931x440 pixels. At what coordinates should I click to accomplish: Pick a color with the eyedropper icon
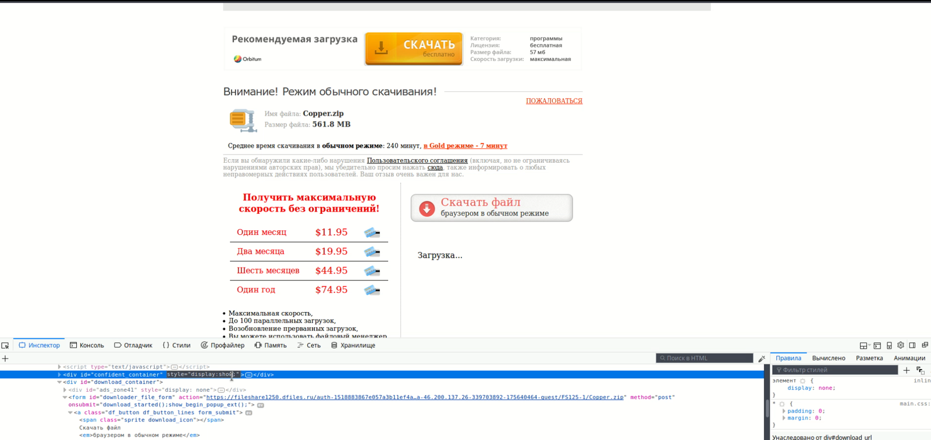(x=762, y=359)
